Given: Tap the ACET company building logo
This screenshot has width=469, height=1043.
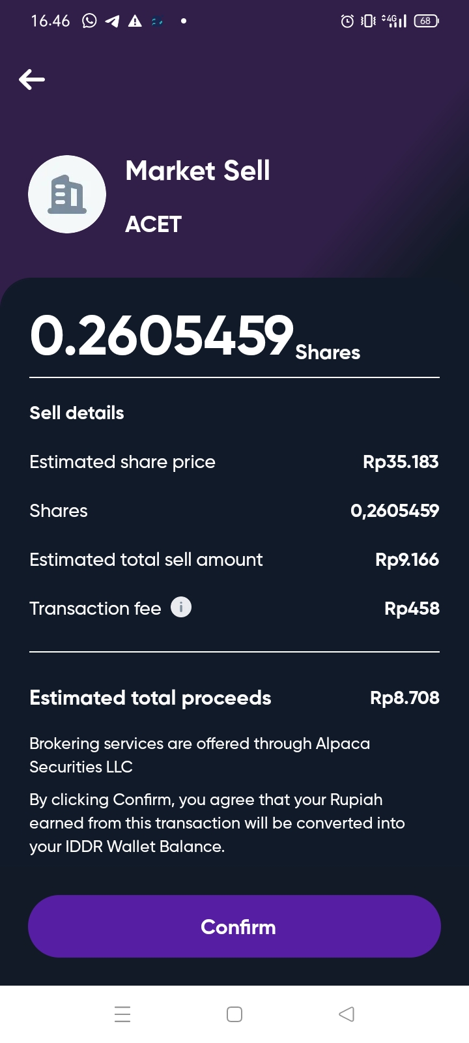Looking at the screenshot, I should [x=67, y=194].
